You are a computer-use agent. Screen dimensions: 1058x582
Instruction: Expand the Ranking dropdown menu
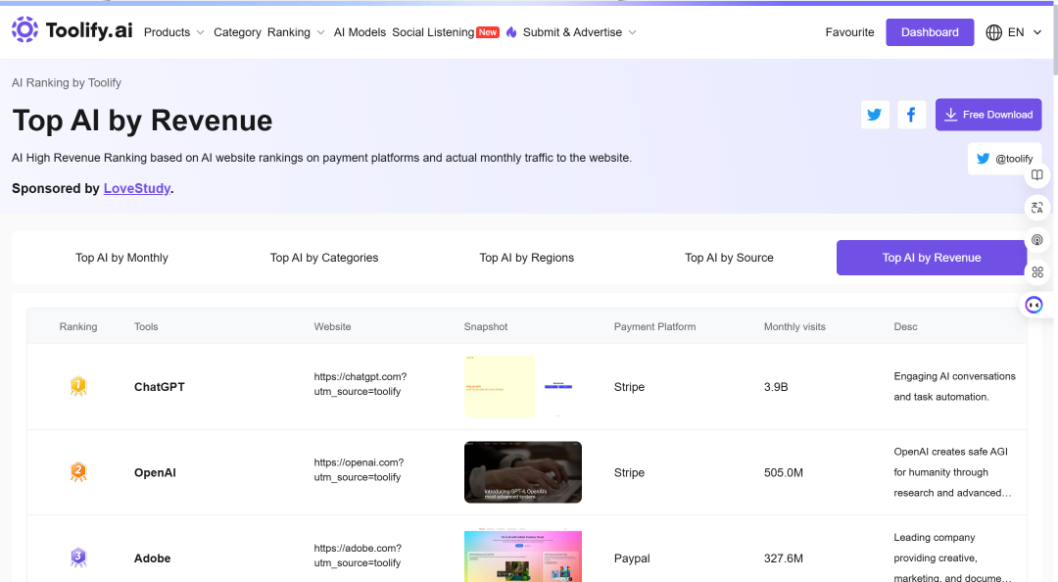tap(296, 32)
